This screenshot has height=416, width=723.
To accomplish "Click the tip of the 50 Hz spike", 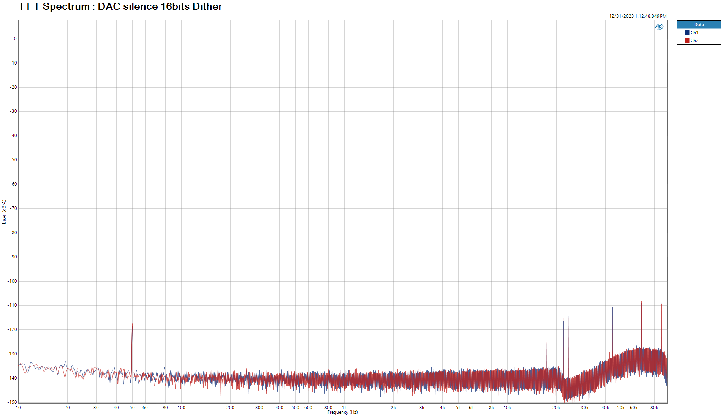I will coord(132,325).
